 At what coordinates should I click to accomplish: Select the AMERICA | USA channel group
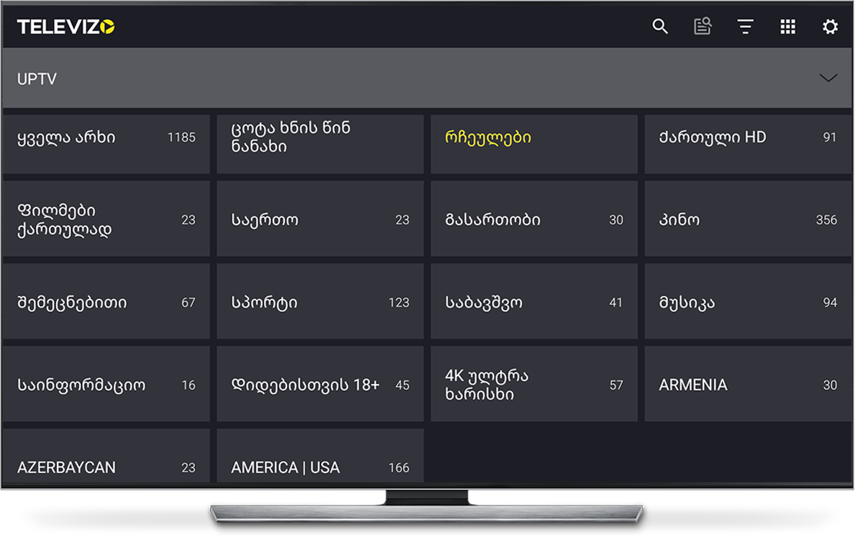coord(320,459)
